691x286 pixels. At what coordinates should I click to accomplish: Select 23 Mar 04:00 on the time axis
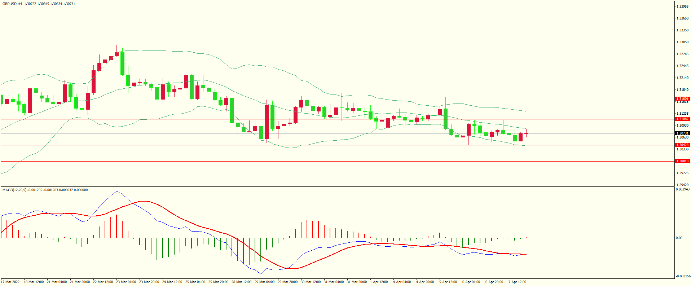point(126,282)
